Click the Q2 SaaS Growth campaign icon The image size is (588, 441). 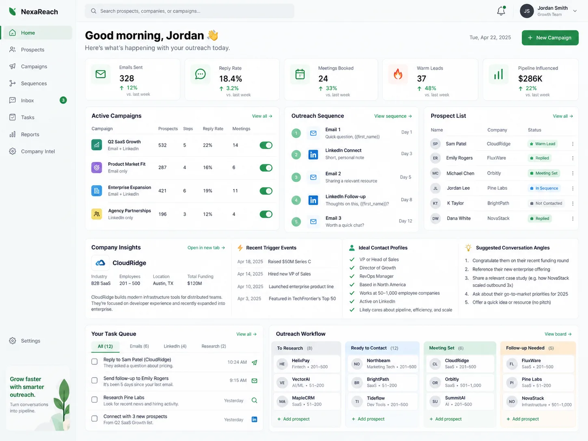[x=97, y=145]
